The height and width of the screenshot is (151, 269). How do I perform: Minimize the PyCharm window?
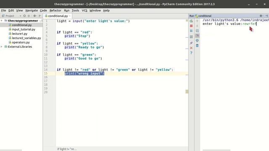249,4
